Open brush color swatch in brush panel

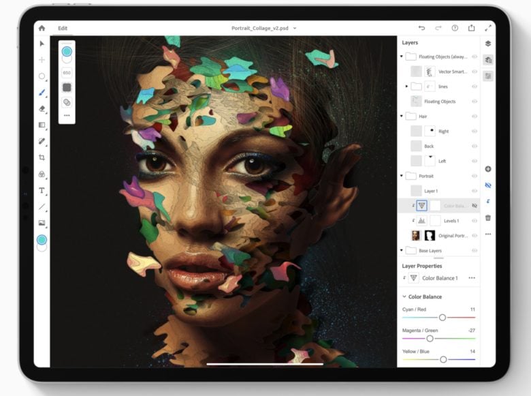(67, 52)
